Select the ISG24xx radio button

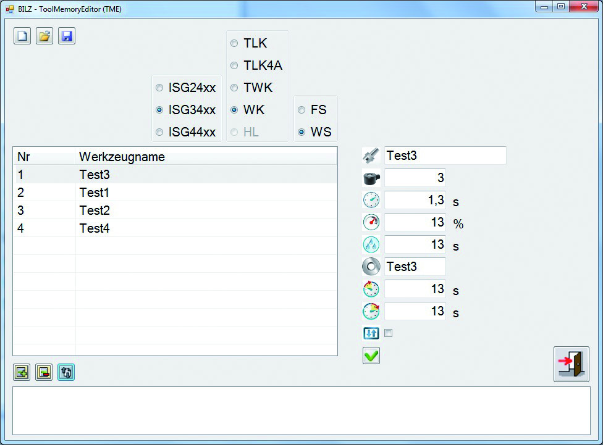[x=159, y=88]
